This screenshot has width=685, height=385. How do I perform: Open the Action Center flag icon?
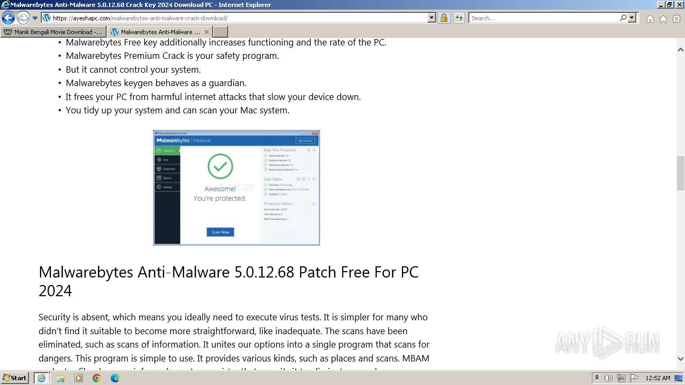(634, 378)
